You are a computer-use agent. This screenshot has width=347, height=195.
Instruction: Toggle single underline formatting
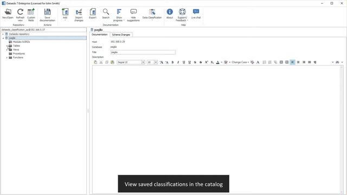click(184, 62)
